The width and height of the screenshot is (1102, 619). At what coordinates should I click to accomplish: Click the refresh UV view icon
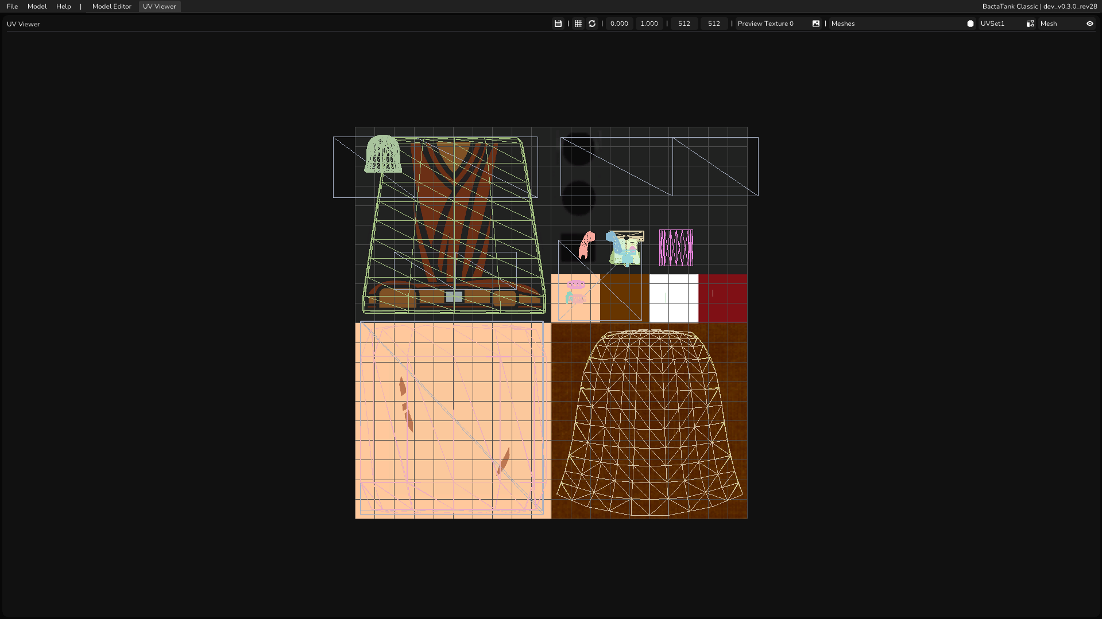coord(592,24)
